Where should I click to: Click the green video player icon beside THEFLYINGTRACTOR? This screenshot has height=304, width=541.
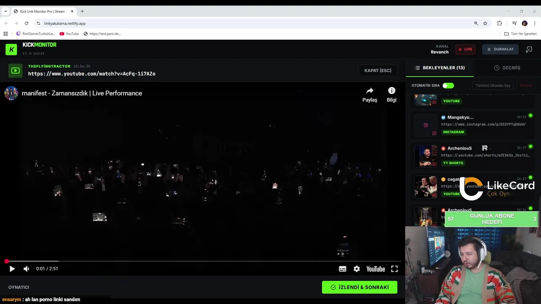tap(16, 71)
